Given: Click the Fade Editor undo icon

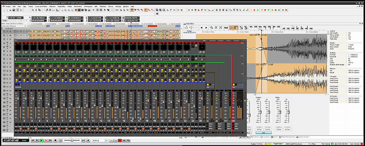Looking at the screenshot, I should (x=196, y=27).
